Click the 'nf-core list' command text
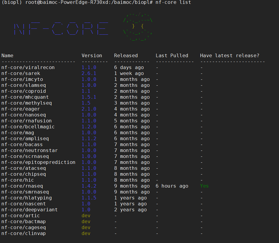The height and width of the screenshot is (243, 279). coord(173,2)
